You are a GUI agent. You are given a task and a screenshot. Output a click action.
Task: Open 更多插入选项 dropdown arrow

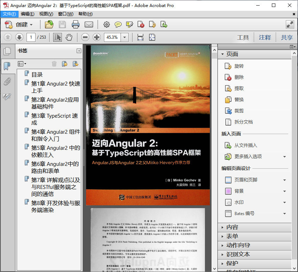284,157
